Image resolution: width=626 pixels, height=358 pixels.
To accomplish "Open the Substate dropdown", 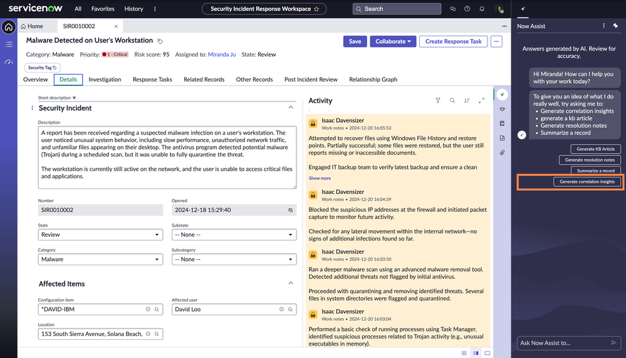I will click(234, 235).
